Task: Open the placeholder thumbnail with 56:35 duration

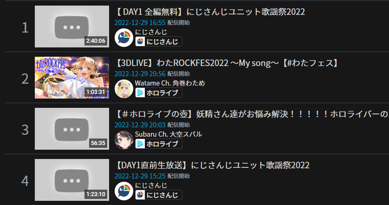Action: point(72,129)
